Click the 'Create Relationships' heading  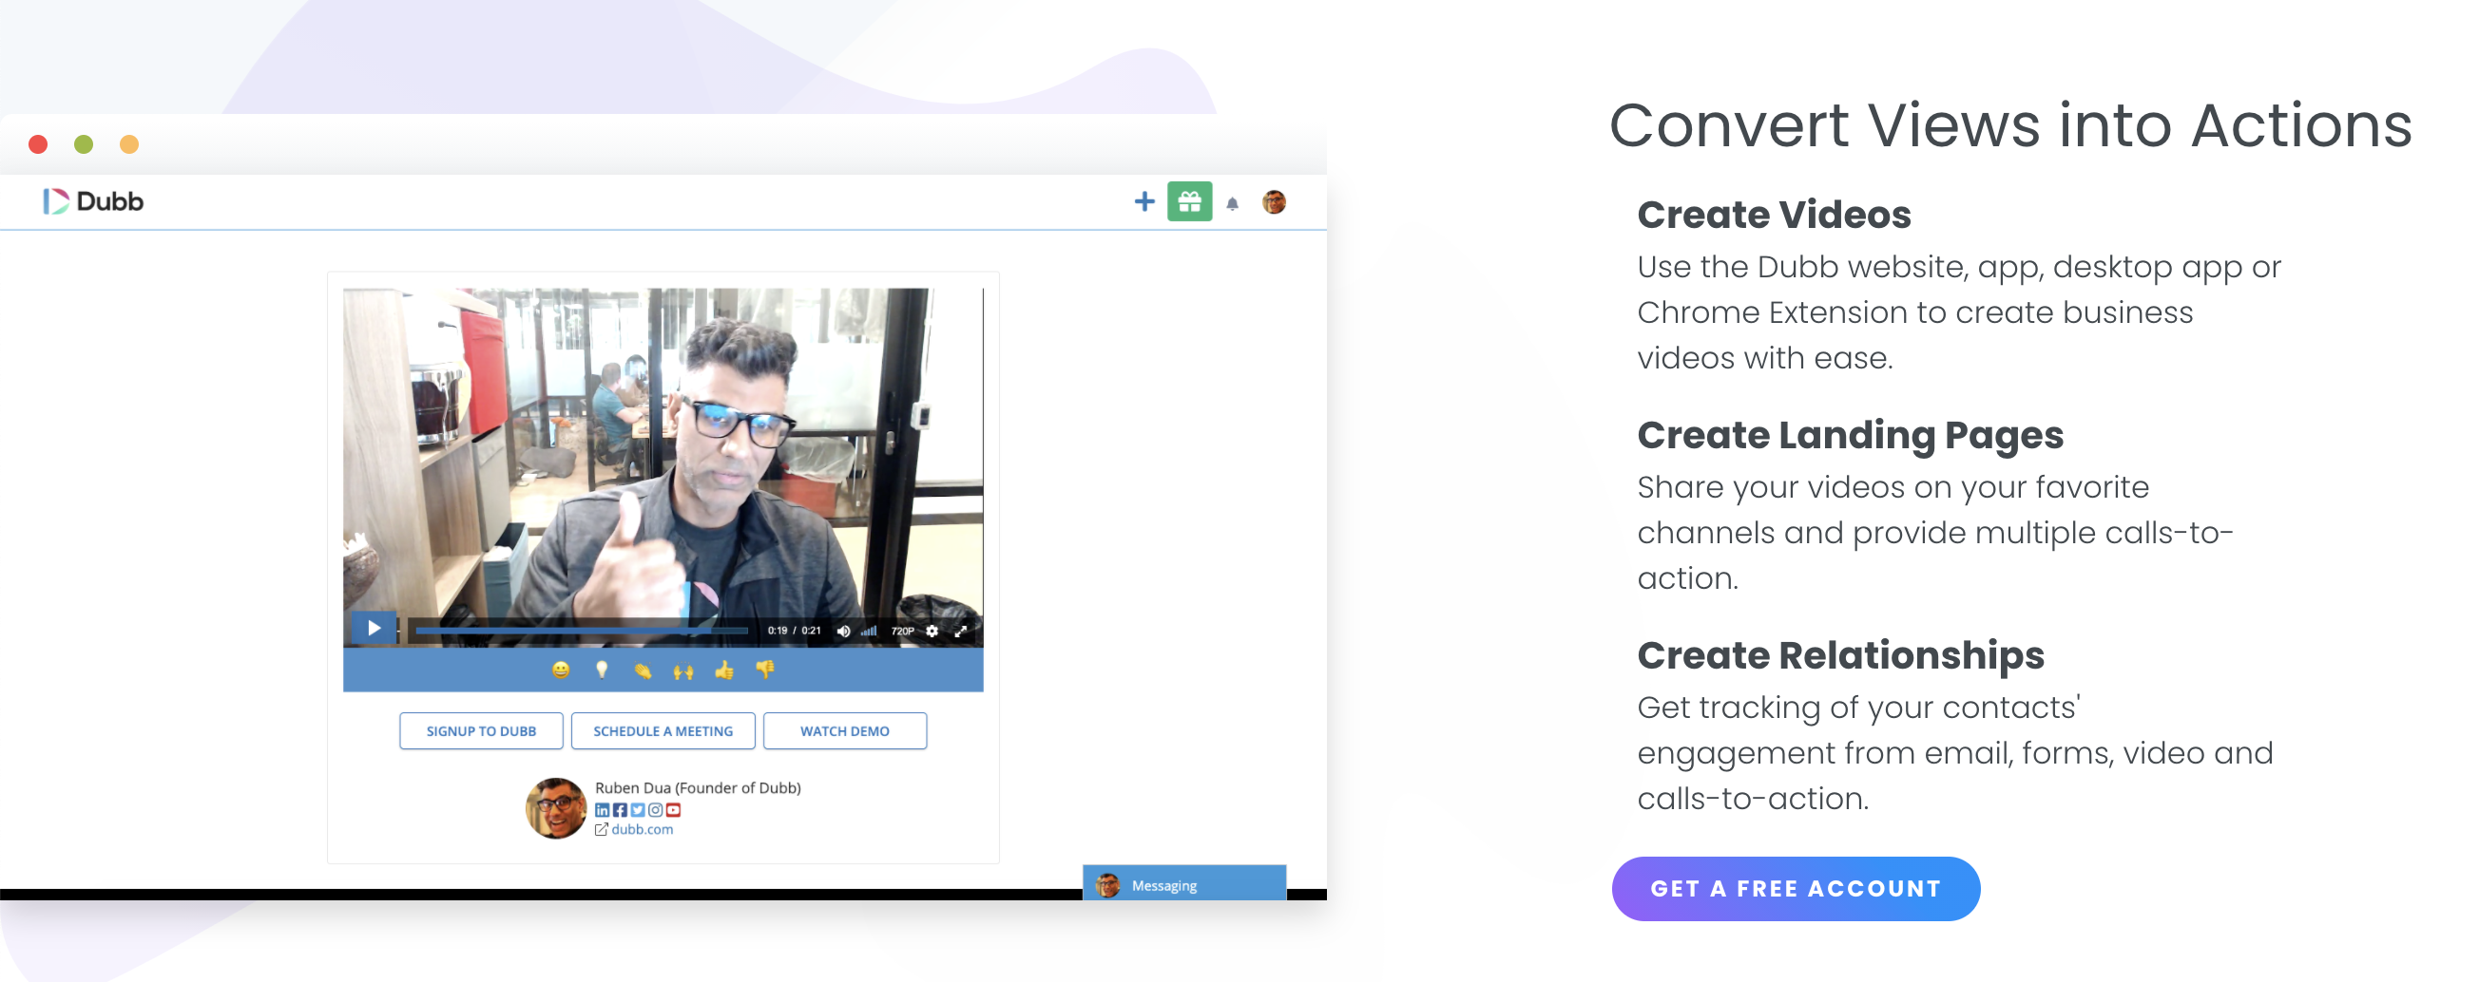click(x=1840, y=655)
